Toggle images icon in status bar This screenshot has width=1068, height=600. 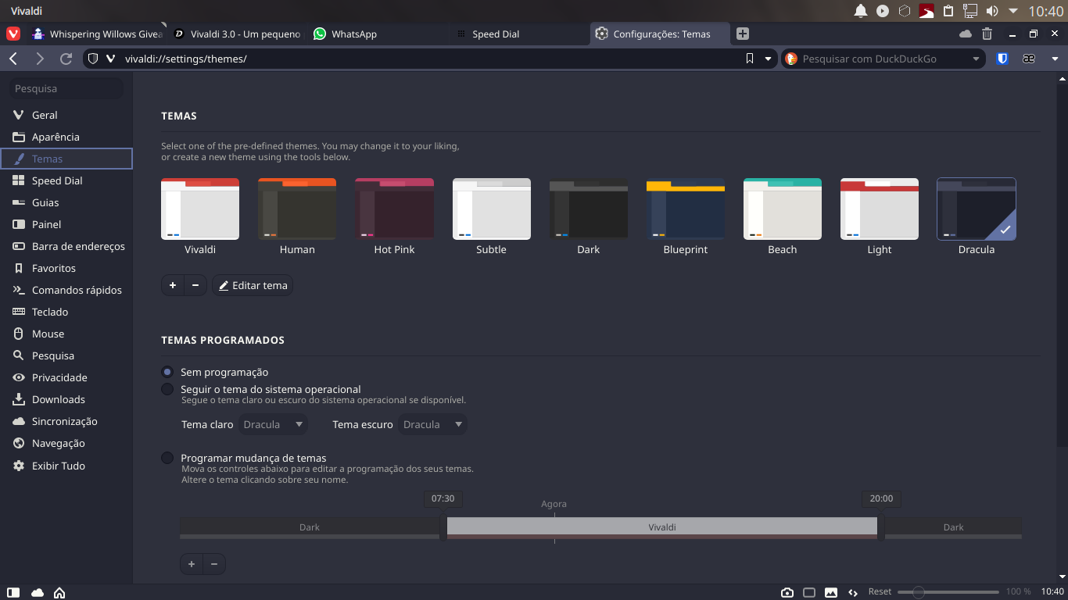(x=831, y=592)
